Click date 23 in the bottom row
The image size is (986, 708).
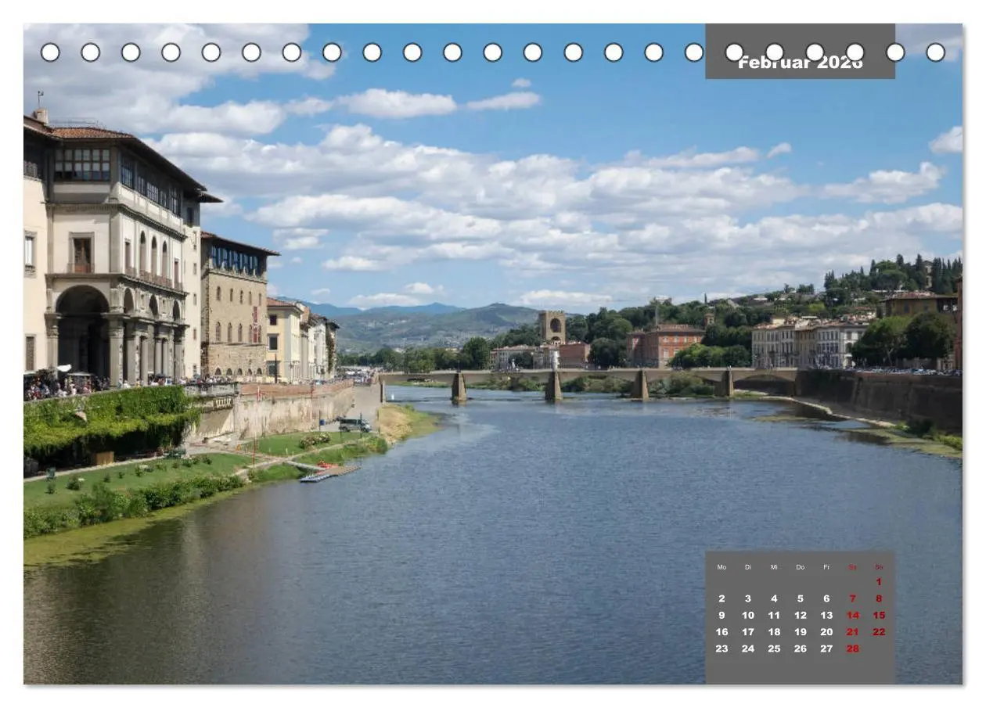(722, 649)
